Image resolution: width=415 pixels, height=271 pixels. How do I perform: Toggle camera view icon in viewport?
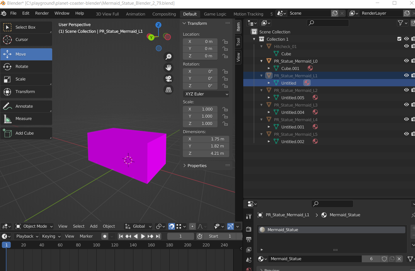click(x=169, y=79)
